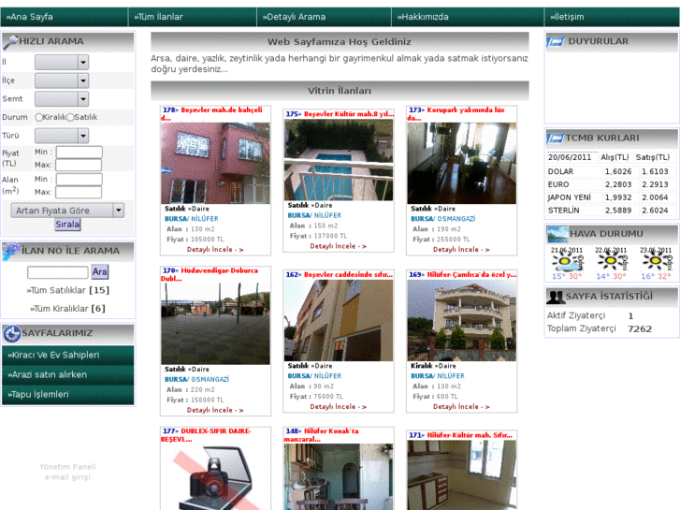Click listing title 175 Beşevler Kültür mah.8
The image size is (680, 510).
point(340,114)
